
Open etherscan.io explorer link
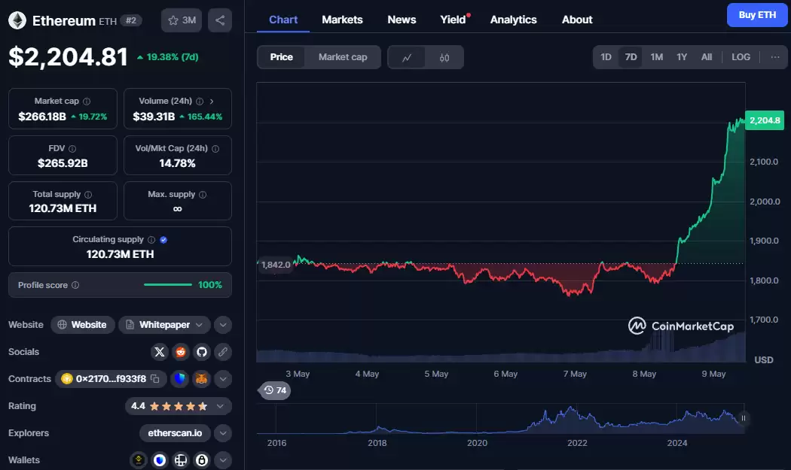(175, 433)
